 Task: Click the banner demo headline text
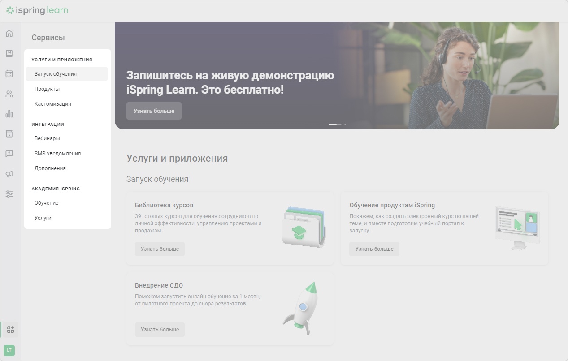pos(230,82)
